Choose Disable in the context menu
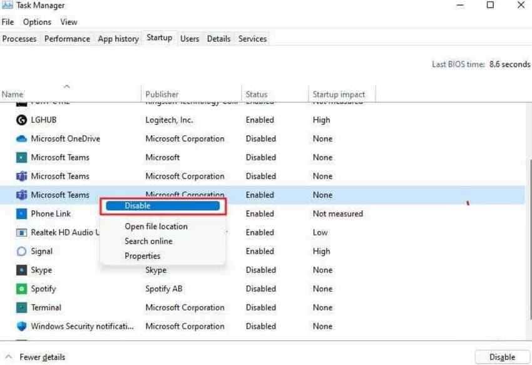532x365 pixels. coord(163,206)
